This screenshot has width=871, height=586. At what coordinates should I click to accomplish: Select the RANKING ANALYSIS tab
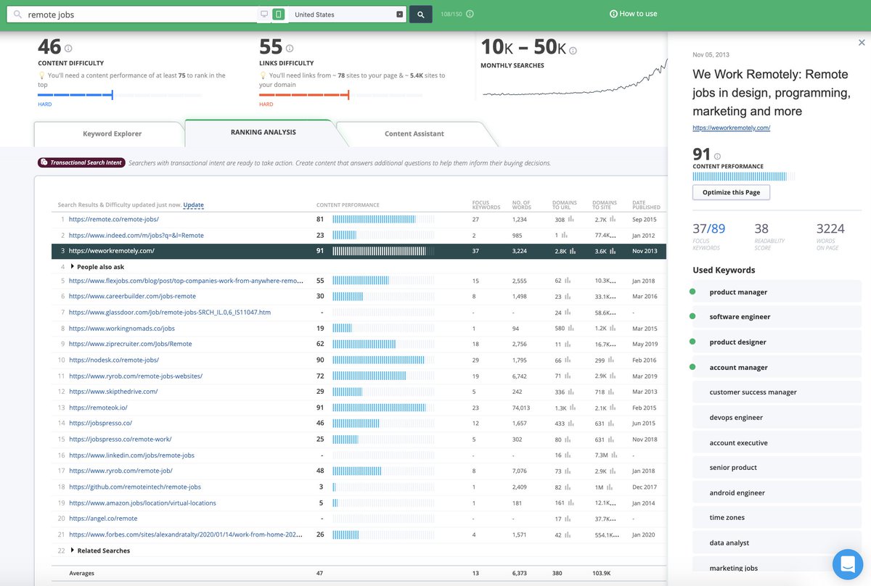coord(263,132)
